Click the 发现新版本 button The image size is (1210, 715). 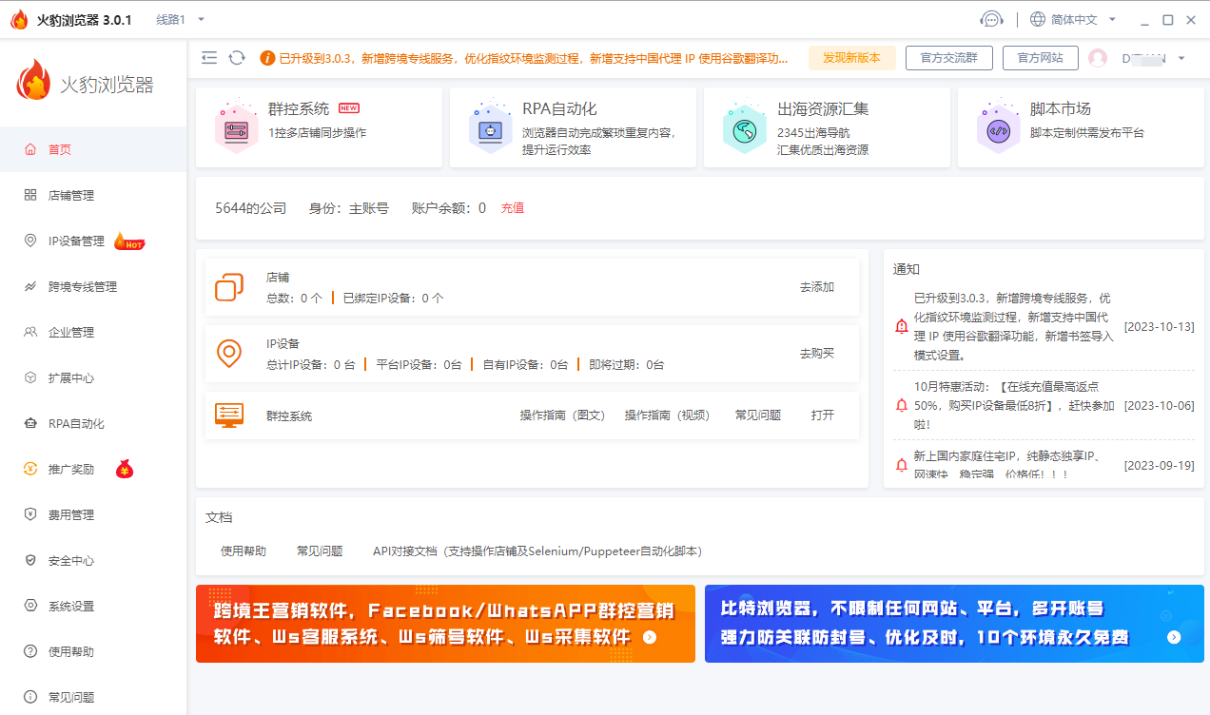pyautogui.click(x=852, y=58)
